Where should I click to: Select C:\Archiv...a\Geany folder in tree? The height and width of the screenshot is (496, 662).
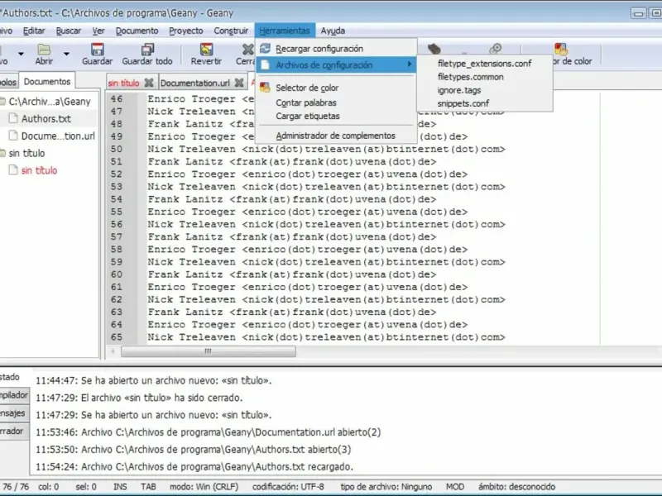tap(50, 101)
